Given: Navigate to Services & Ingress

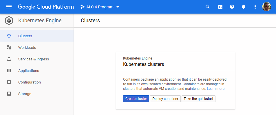Looking at the screenshot, I should 37,59.
